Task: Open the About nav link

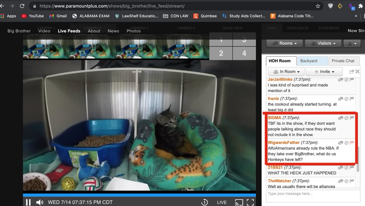Action: pos(94,31)
